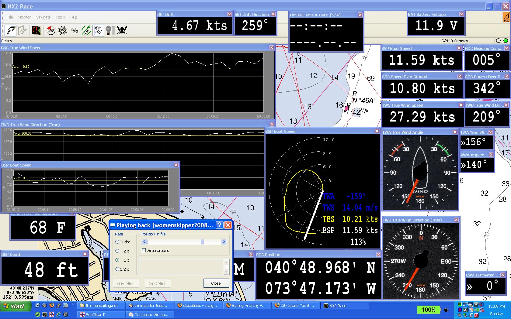The image size is (511, 319).
Task: Open the Monitor menu
Action: (x=24, y=17)
